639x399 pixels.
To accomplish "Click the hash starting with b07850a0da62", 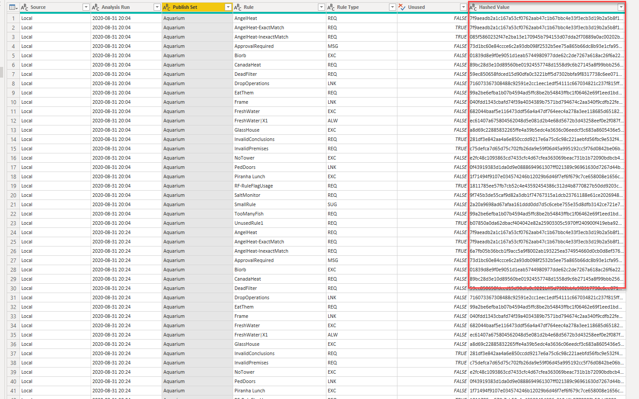I will point(547,223).
